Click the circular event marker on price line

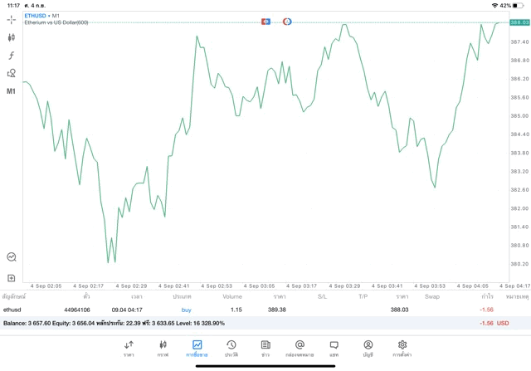[287, 22]
